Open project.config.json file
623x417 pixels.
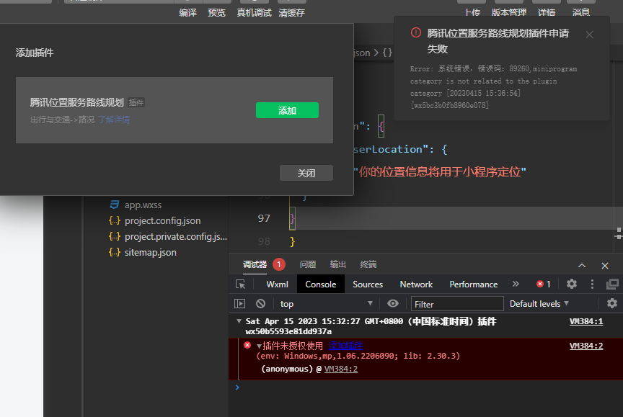[x=162, y=220]
